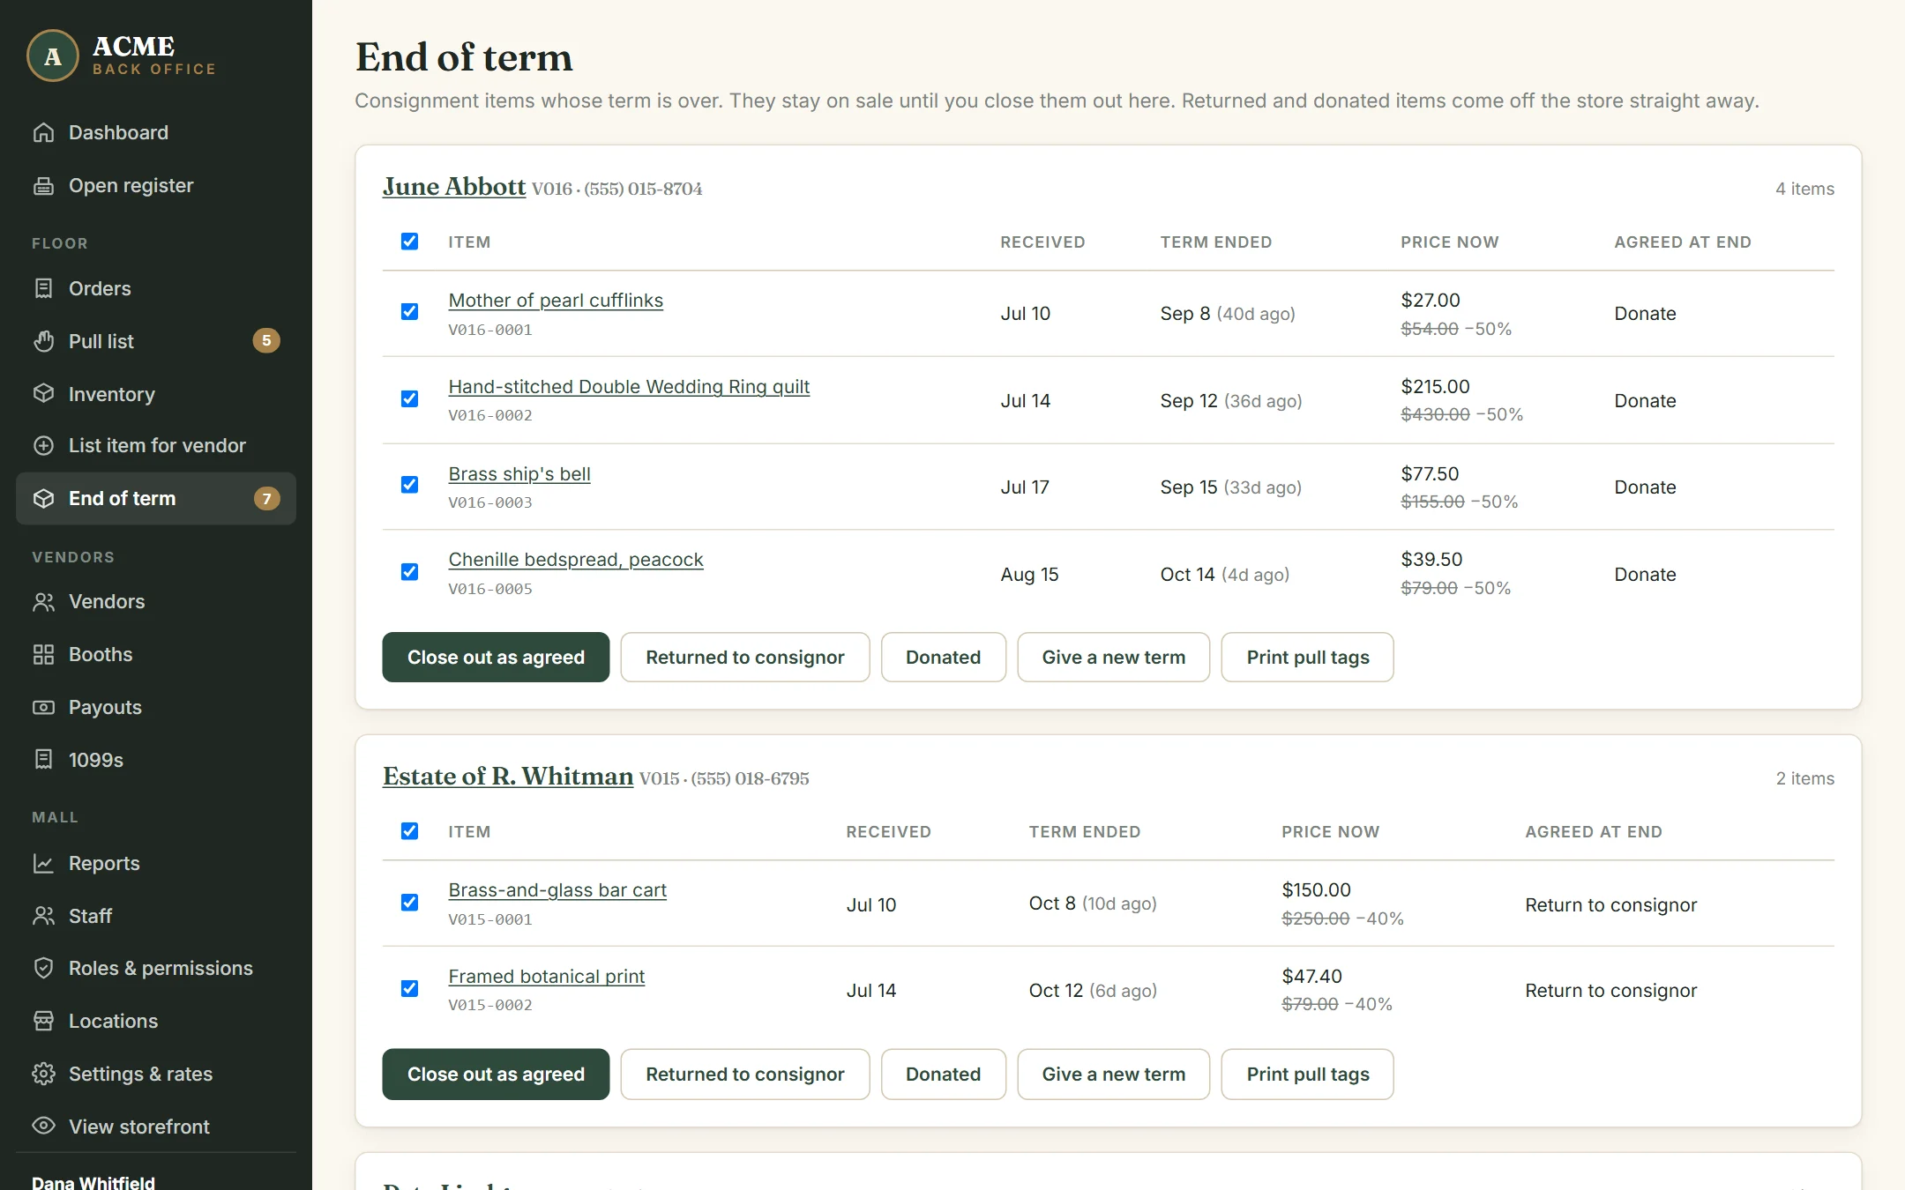Image resolution: width=1905 pixels, height=1190 pixels.
Task: Close out Whitman estate items as agreed
Action: click(496, 1074)
